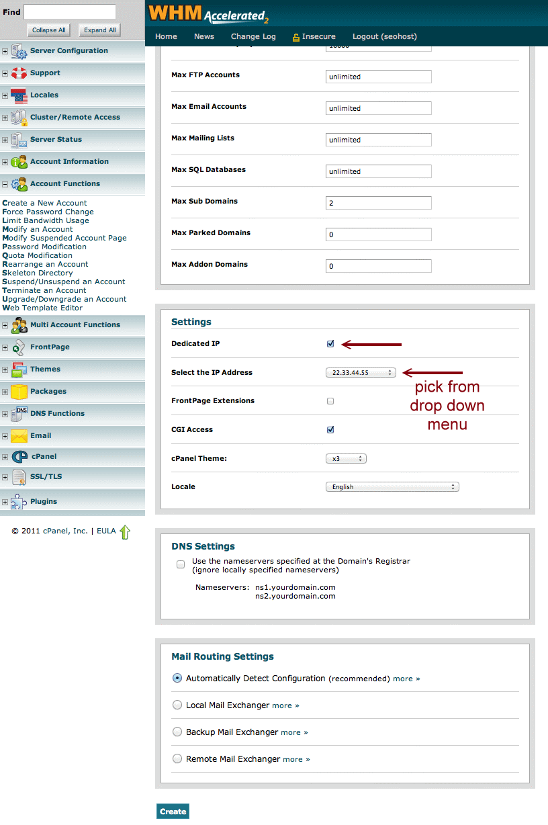Click the Email envelope icon
The image size is (548, 825).
tap(19, 436)
